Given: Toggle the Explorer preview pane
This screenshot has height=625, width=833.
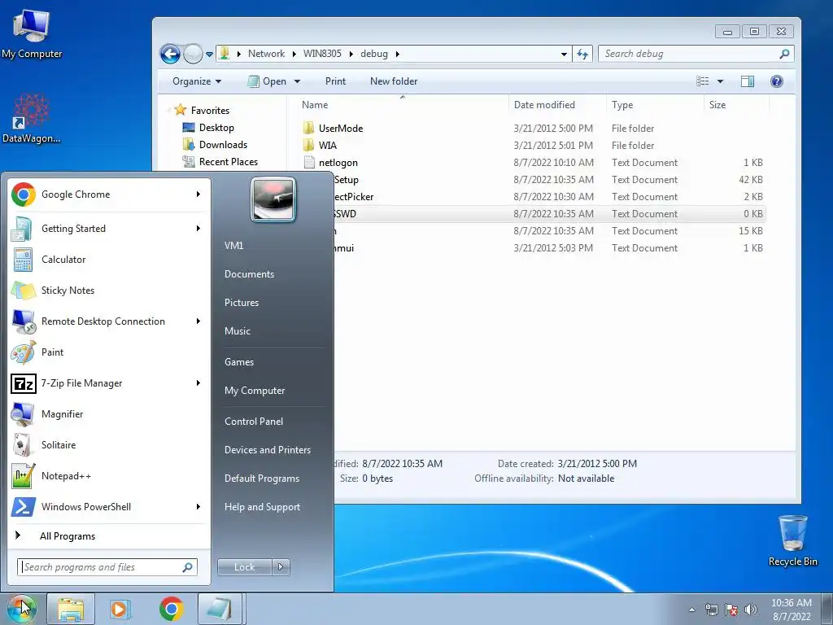Looking at the screenshot, I should (748, 81).
